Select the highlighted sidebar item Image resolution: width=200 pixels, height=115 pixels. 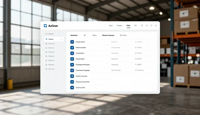(54, 39)
